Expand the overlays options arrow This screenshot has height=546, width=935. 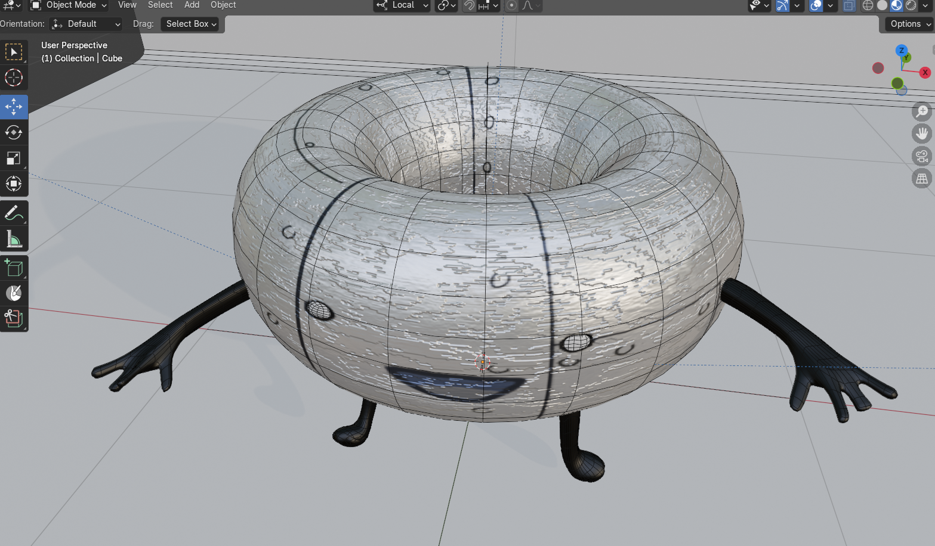click(830, 5)
